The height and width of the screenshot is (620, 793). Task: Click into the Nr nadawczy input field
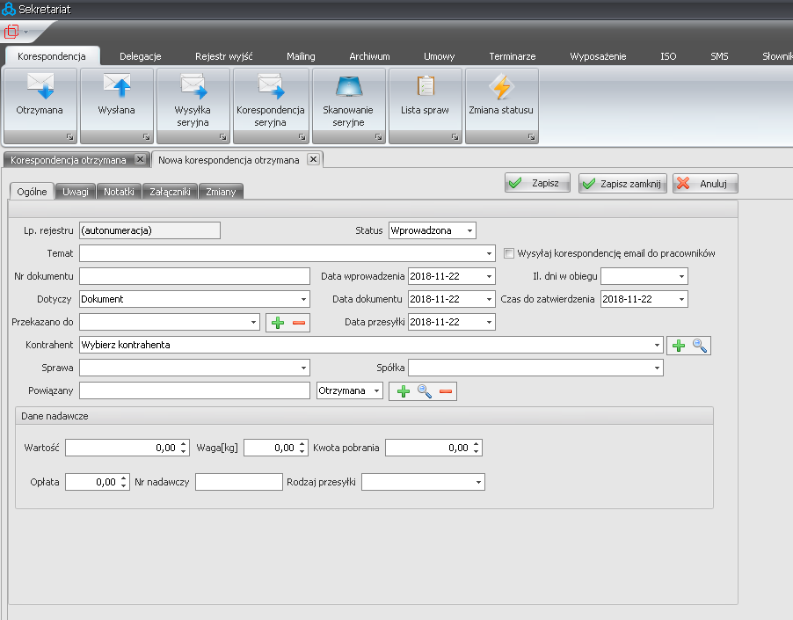pyautogui.click(x=239, y=483)
